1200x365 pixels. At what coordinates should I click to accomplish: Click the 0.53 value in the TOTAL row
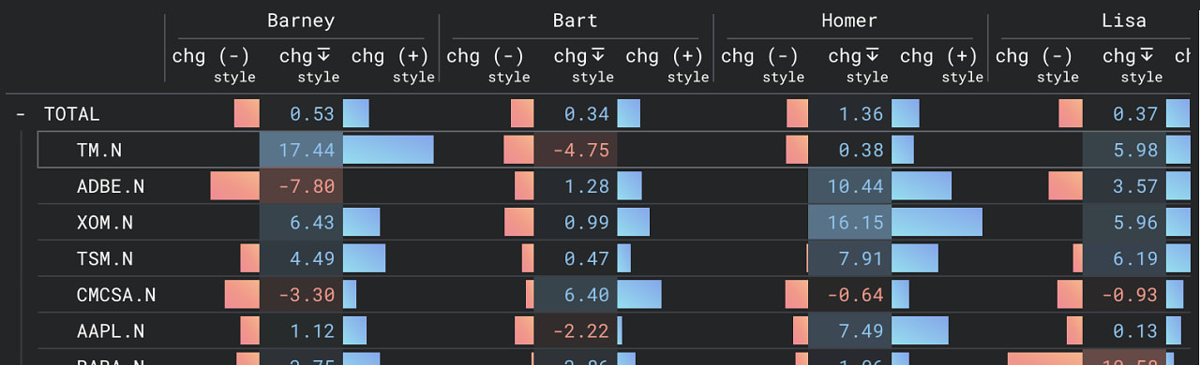tap(312, 114)
